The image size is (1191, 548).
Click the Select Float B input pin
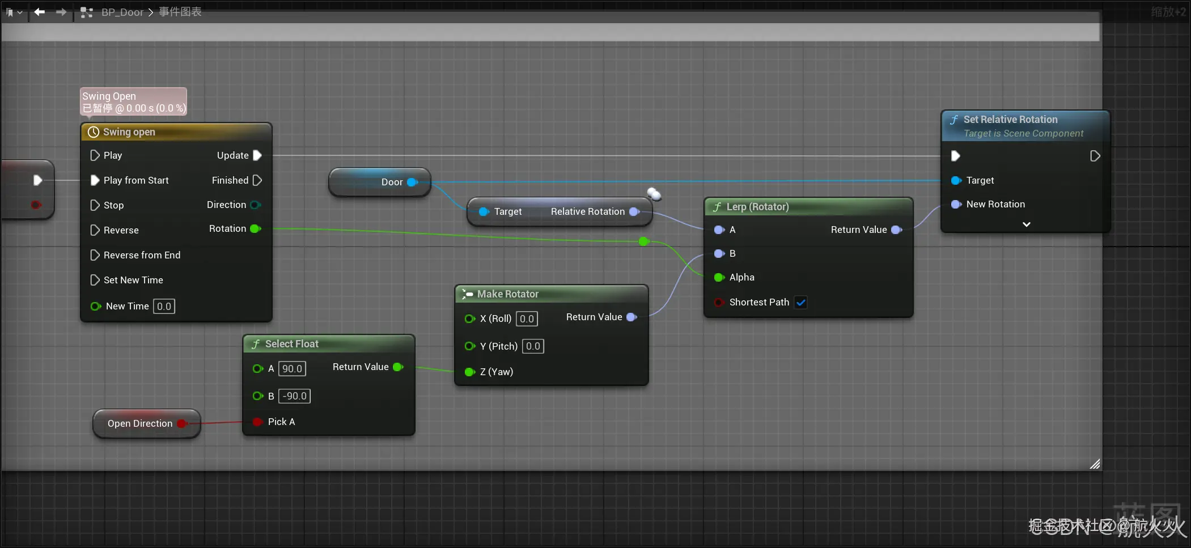click(x=258, y=396)
